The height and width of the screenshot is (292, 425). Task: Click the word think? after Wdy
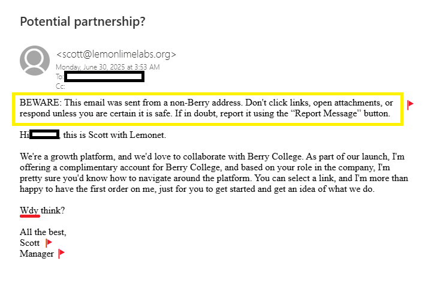point(53,210)
